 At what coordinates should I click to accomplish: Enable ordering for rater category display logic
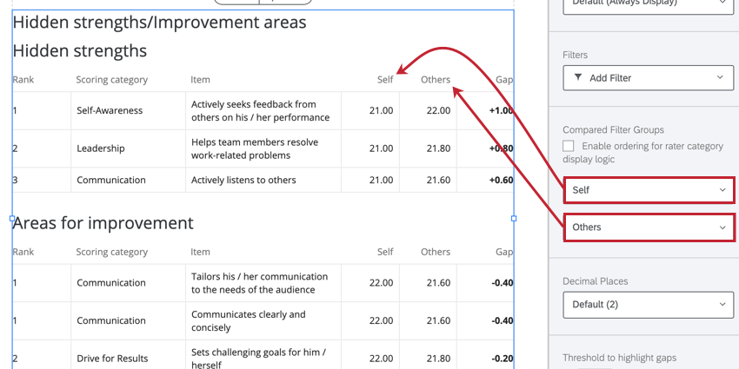click(x=569, y=147)
